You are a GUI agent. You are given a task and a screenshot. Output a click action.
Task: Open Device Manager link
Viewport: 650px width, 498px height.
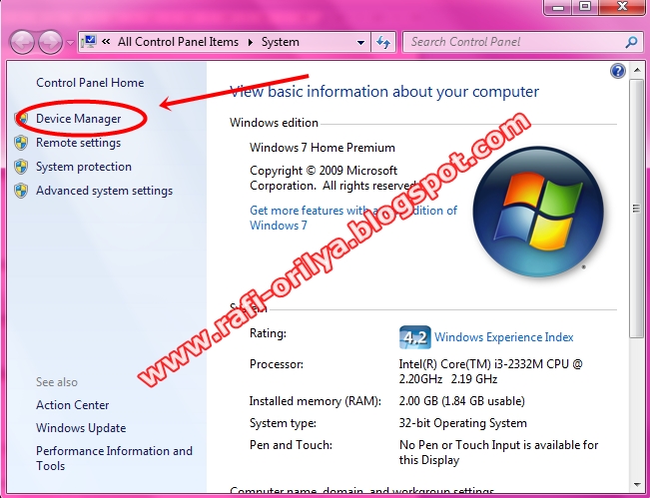tap(78, 119)
